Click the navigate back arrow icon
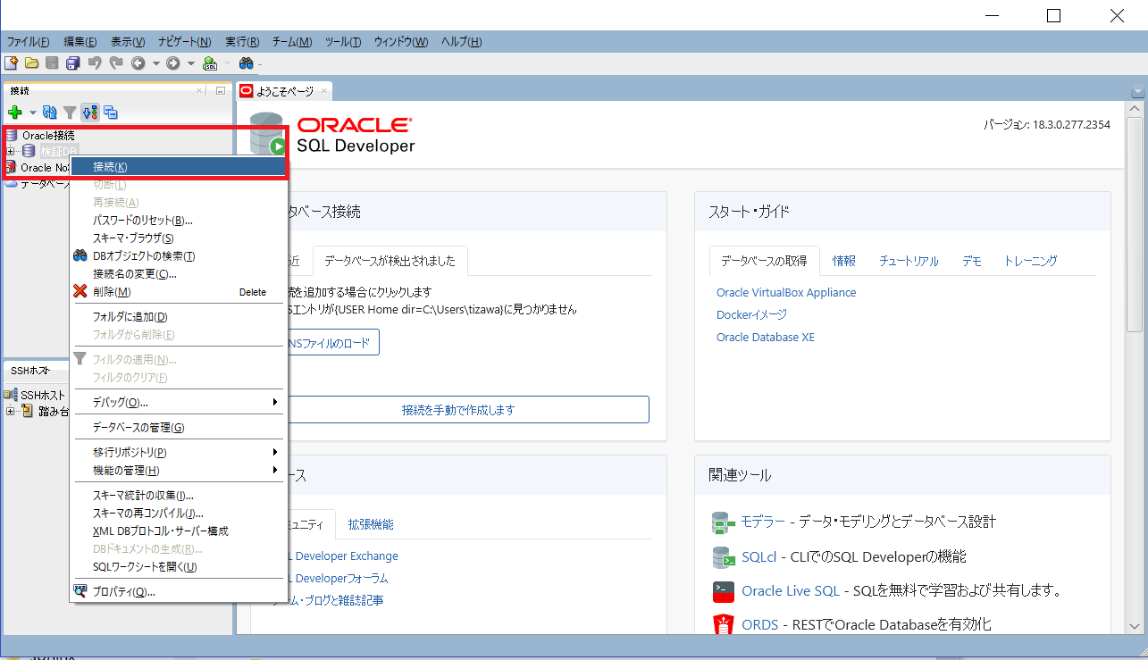 pyautogui.click(x=138, y=63)
